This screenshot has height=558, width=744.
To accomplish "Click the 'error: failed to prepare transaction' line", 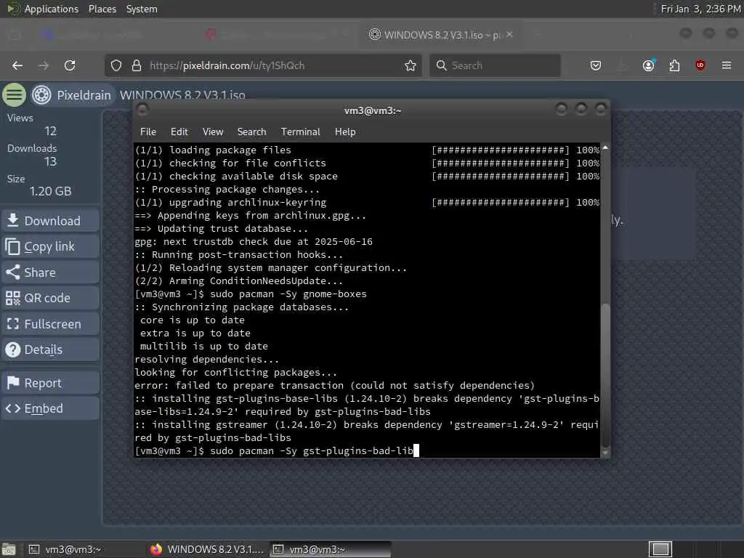I will click(x=334, y=386).
